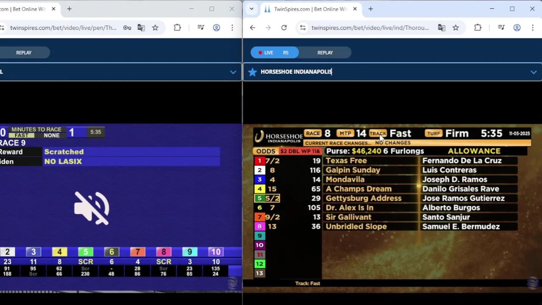Image resolution: width=542 pixels, height=305 pixels.
Task: Click horse name Texas Free
Action: [x=346, y=161]
